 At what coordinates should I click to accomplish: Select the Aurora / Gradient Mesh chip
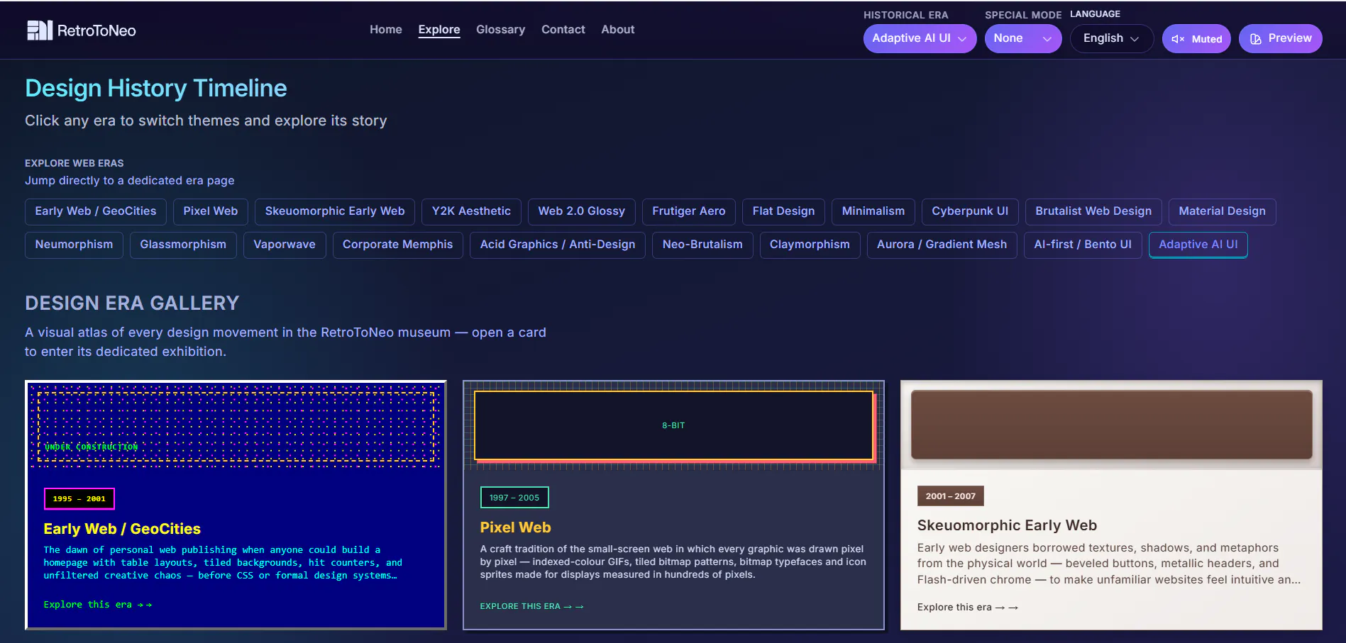click(942, 245)
